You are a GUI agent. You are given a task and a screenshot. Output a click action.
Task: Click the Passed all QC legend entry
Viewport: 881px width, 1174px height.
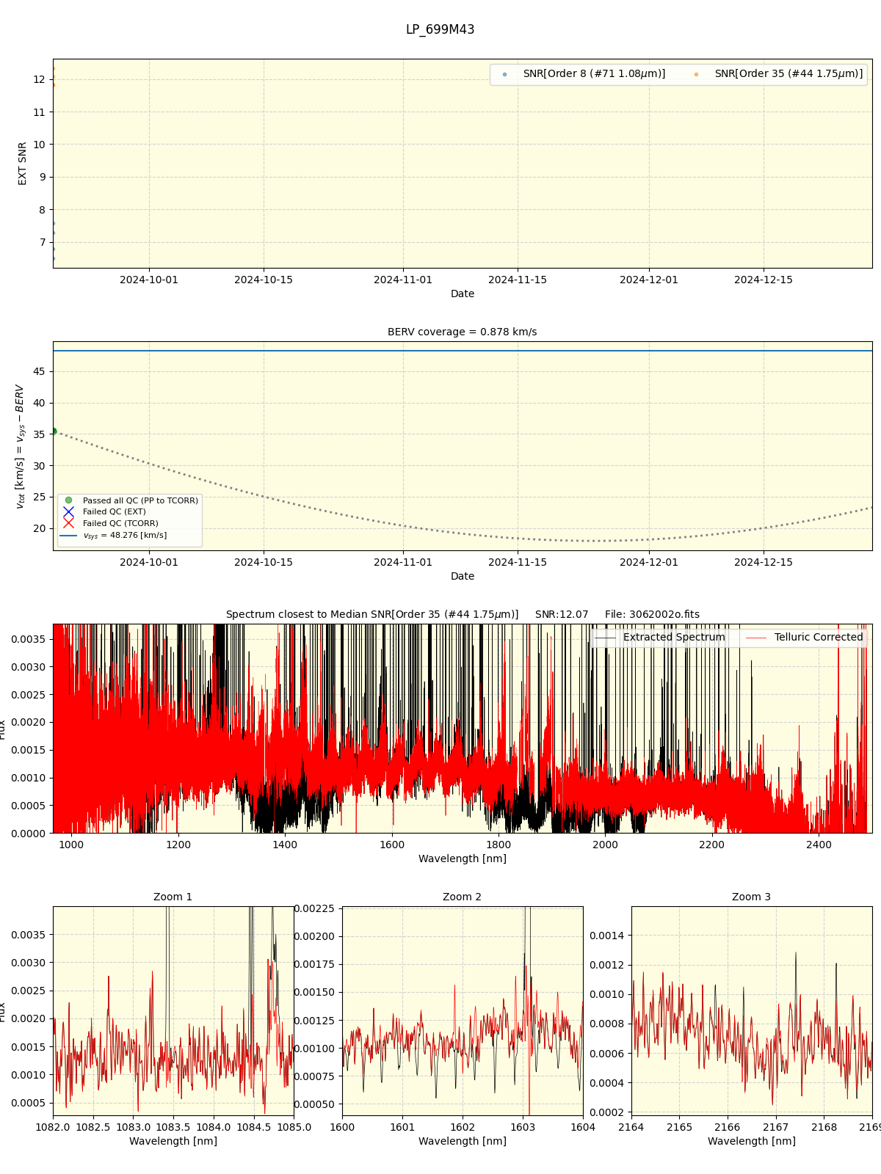click(x=140, y=500)
